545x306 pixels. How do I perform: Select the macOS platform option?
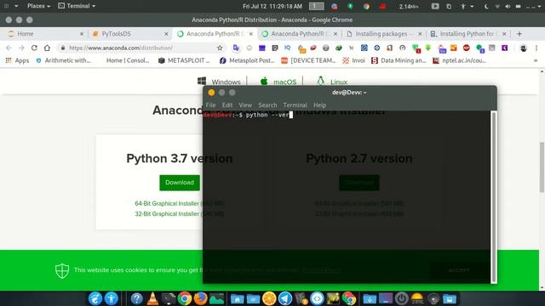(278, 82)
